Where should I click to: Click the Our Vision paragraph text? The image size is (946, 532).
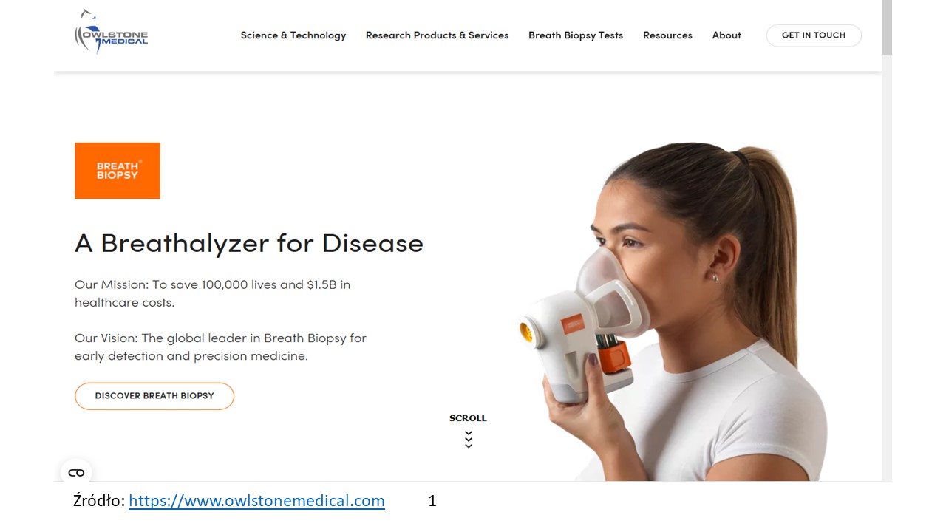(x=220, y=347)
